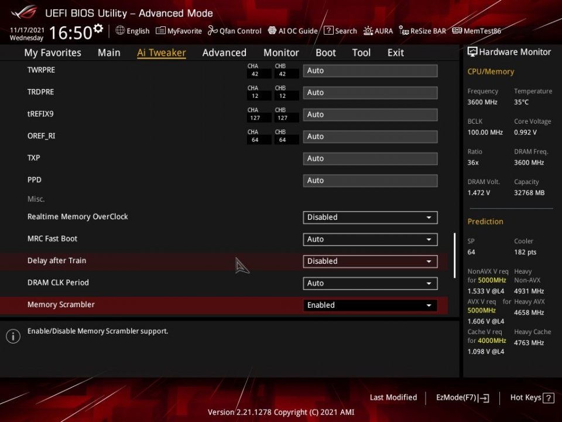Screen dimensions: 562x422
Task: Switch to the Boot tab
Action: [x=325, y=53]
